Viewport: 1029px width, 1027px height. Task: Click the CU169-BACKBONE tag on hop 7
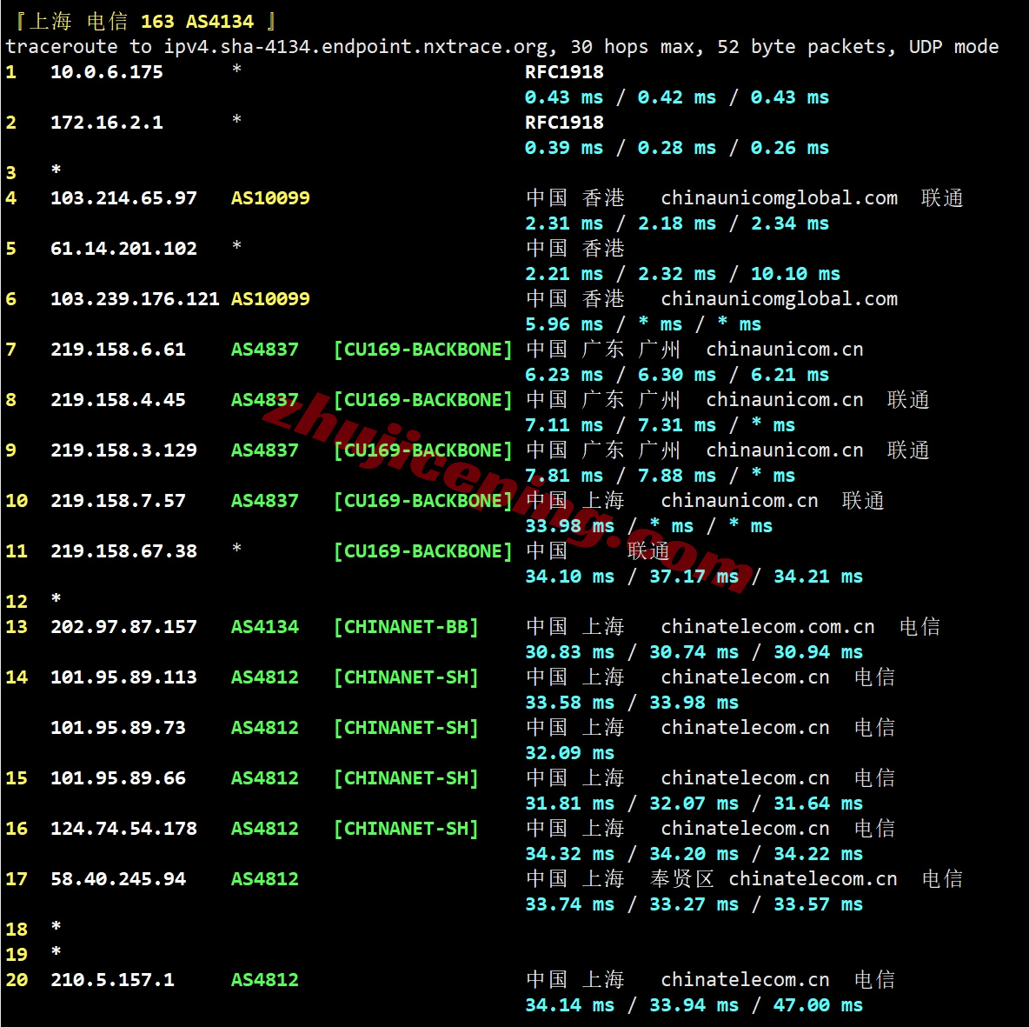tap(422, 350)
